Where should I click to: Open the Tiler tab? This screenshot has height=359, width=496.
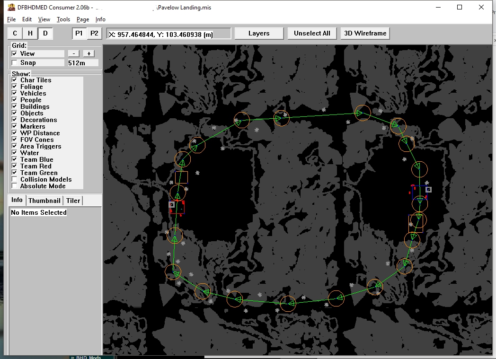point(73,201)
